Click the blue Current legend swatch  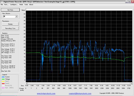point(3,77)
